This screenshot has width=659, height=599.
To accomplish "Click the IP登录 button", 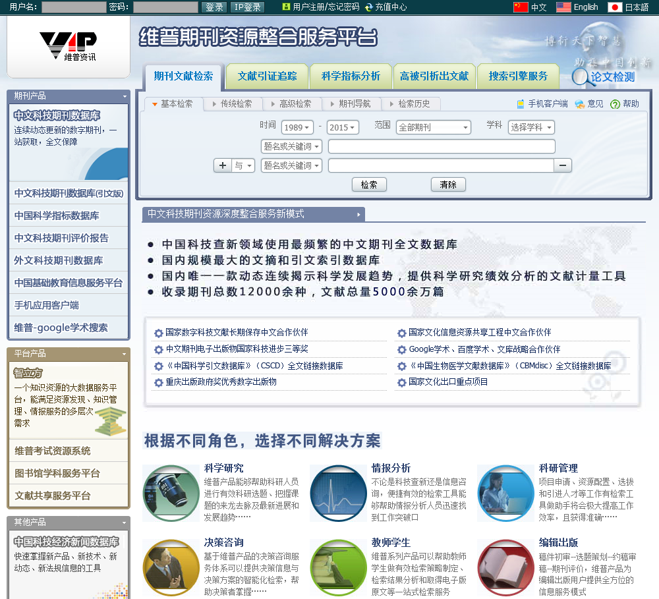I will click(x=247, y=7).
